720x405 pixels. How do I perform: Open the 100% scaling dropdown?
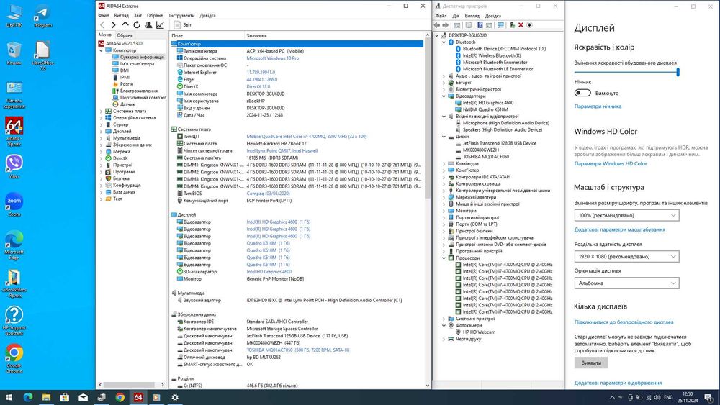626,215
